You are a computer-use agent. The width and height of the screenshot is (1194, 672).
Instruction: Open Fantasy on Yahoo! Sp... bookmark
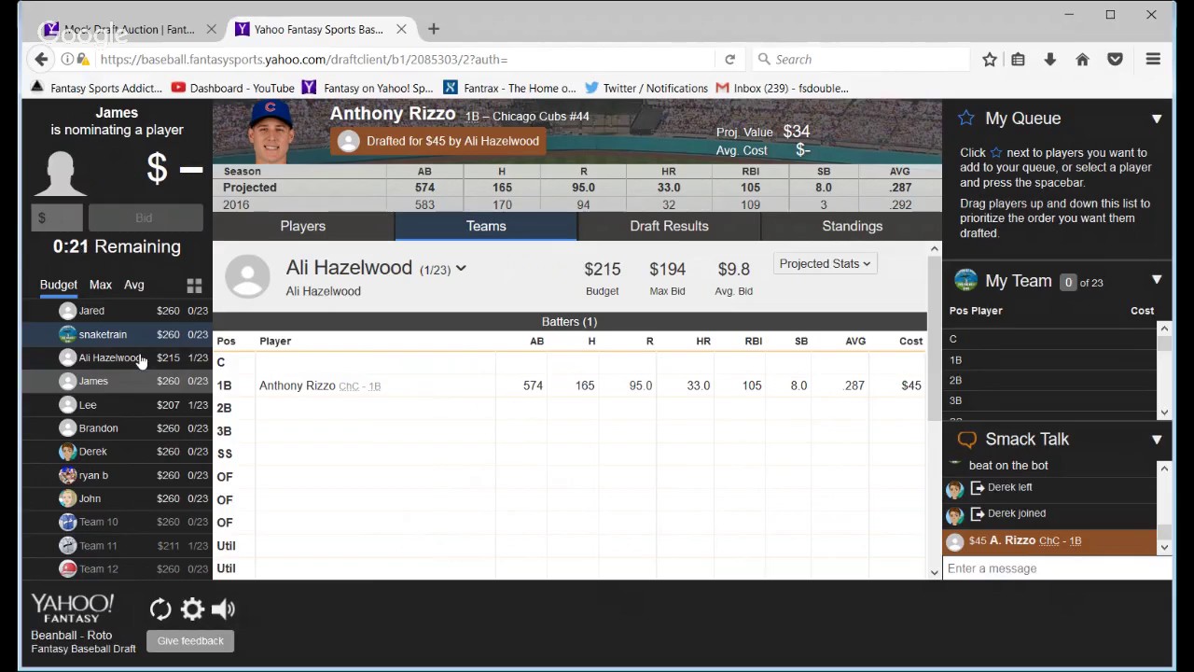(x=368, y=88)
